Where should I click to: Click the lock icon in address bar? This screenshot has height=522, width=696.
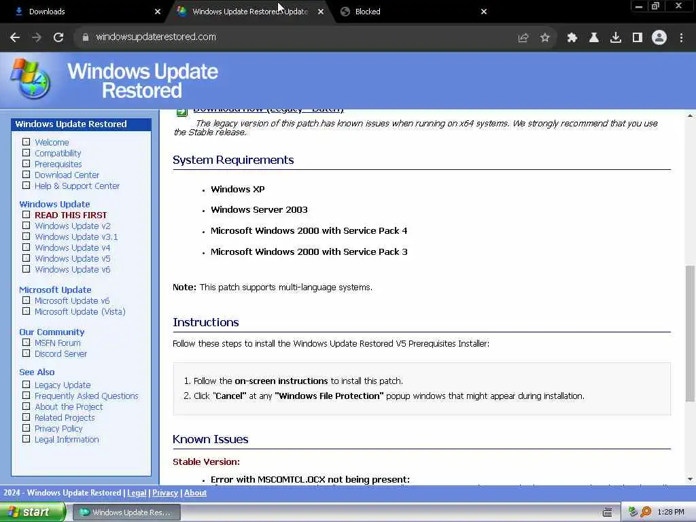pos(86,37)
